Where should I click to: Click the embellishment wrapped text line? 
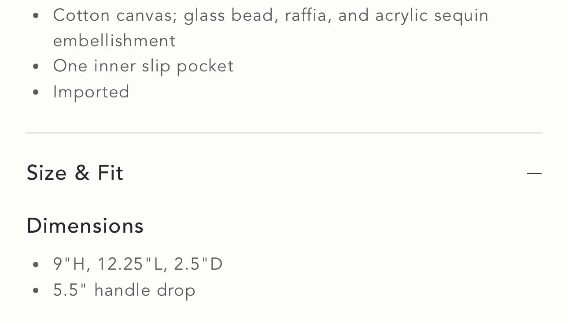[114, 40]
